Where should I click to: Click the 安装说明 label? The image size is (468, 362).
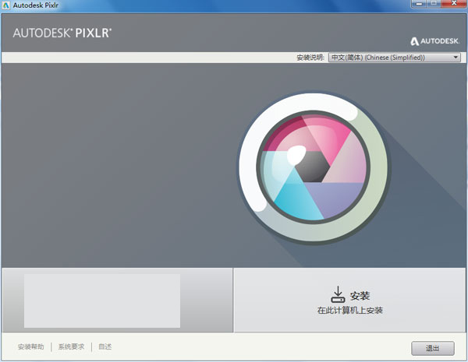point(310,58)
